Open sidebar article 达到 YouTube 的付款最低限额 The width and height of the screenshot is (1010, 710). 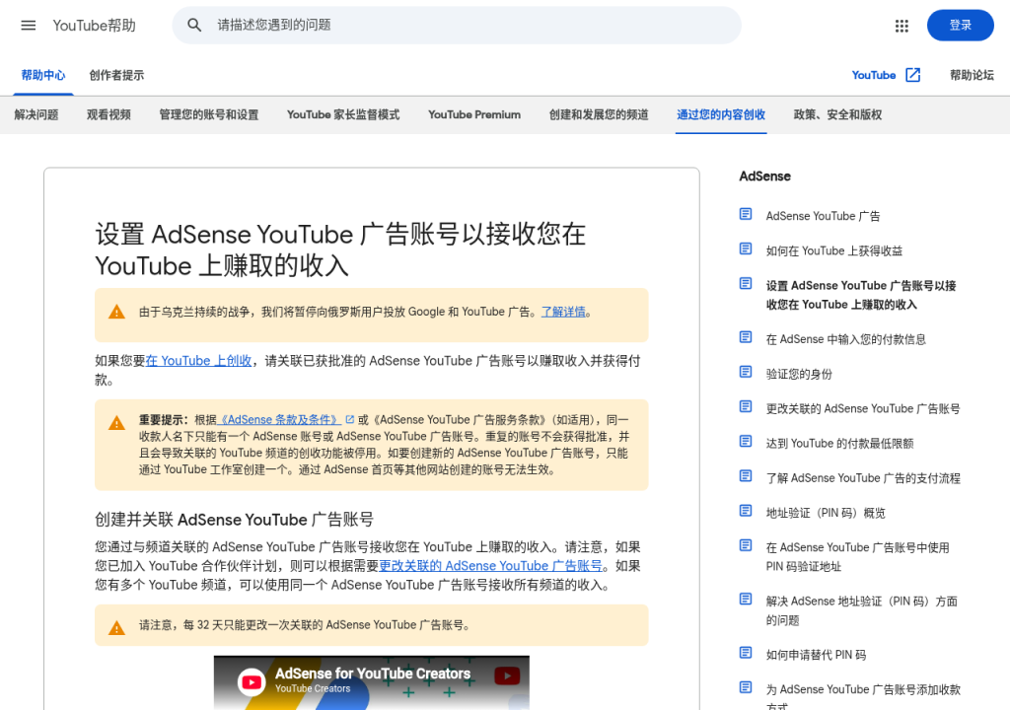[839, 444]
